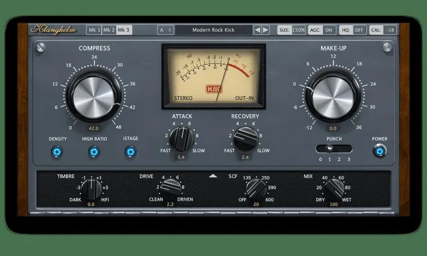Load the previous preset with left arrow

tap(258, 30)
